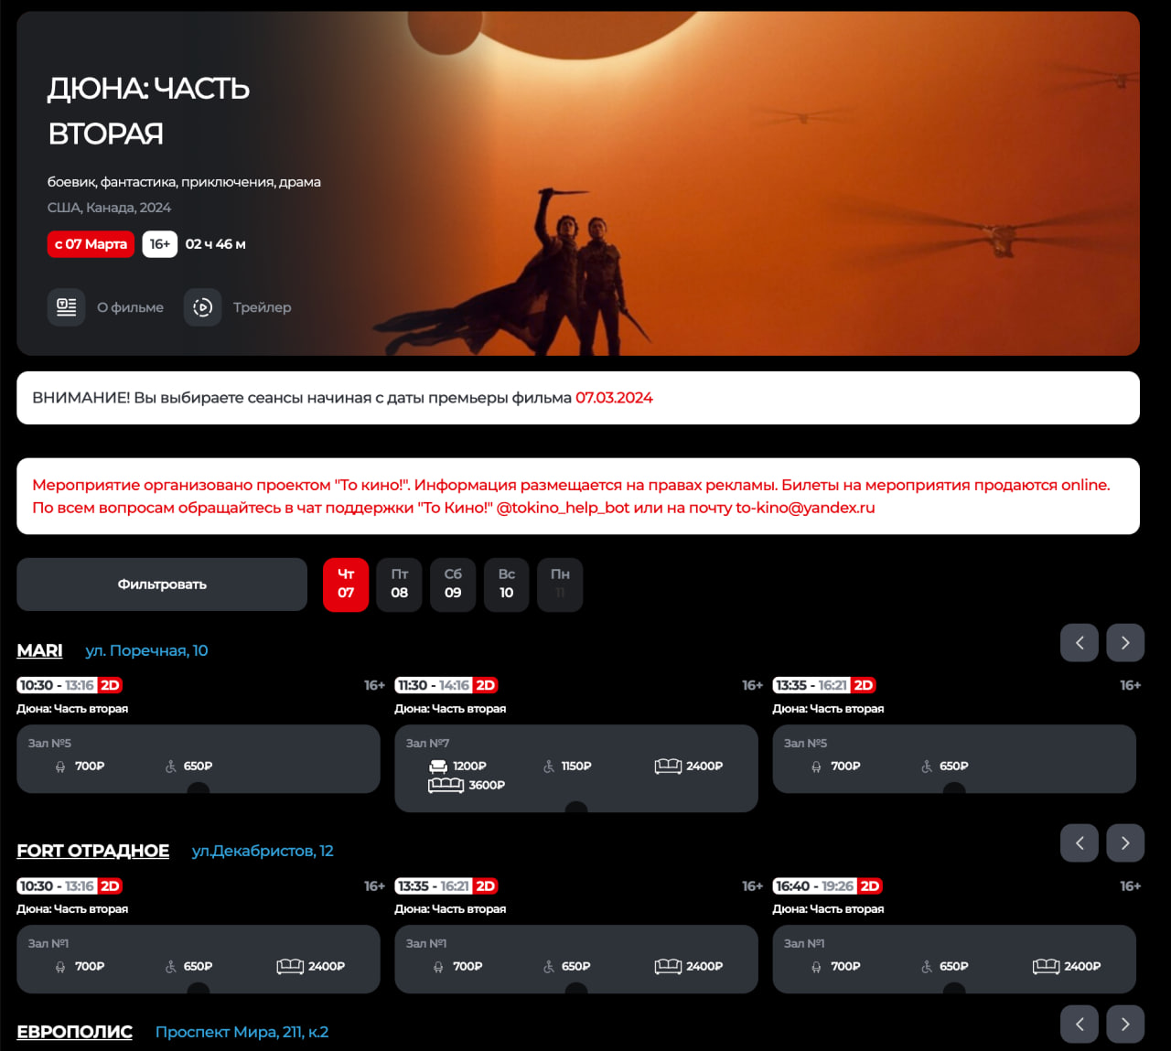
Task: Pick 1150₽ wheelchair seat MARI 11:30 session
Action: (567, 767)
